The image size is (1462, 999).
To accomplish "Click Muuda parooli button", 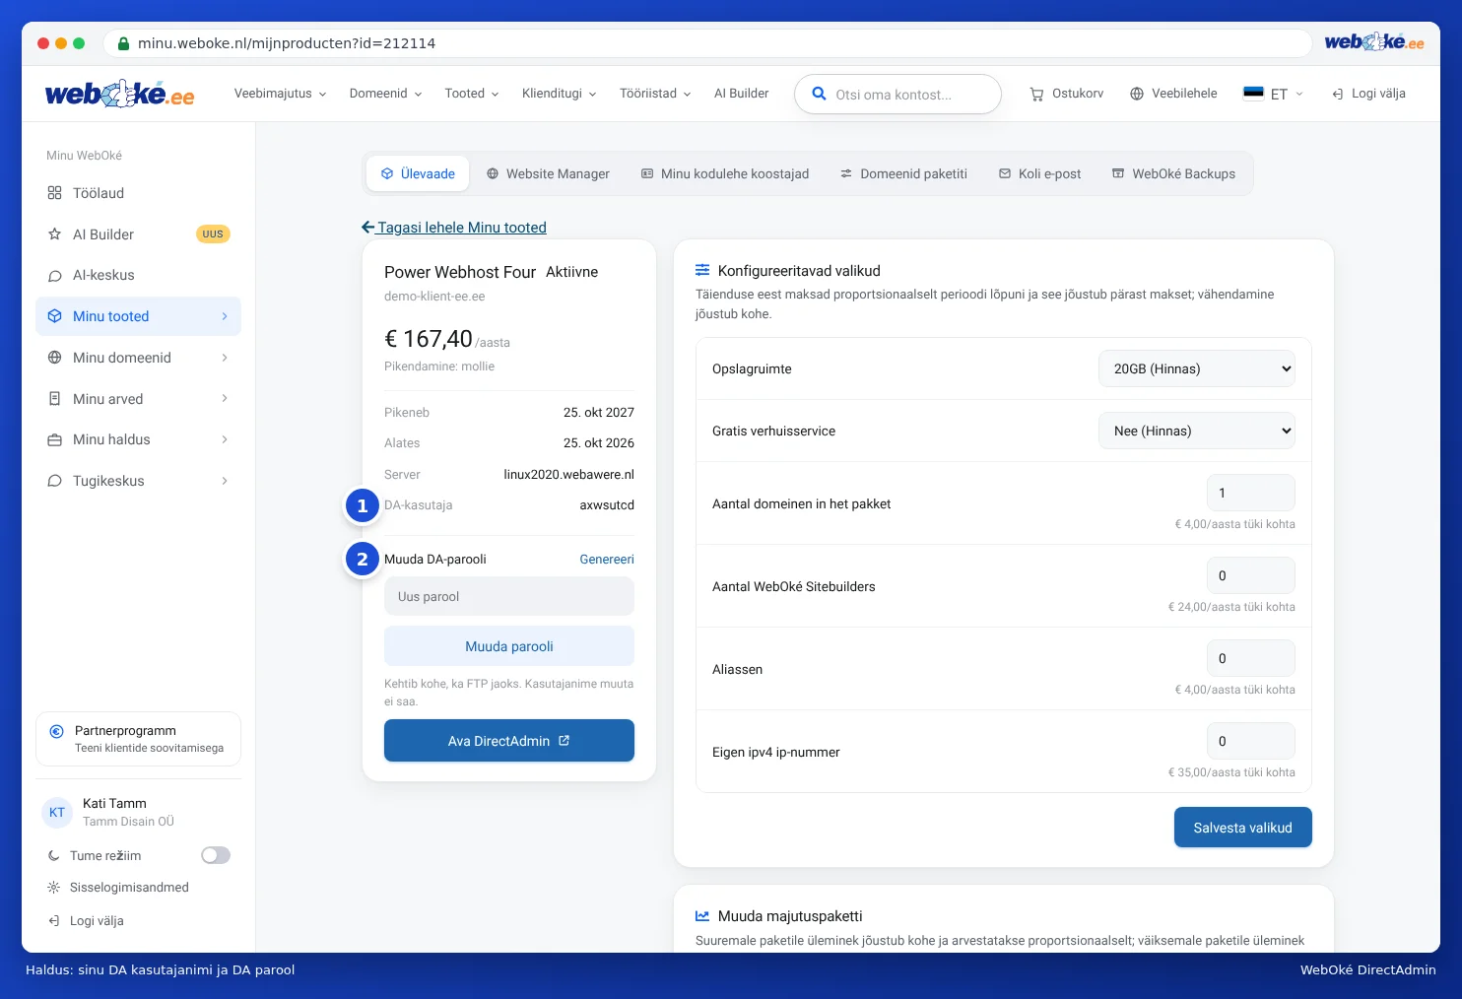I will point(509,646).
